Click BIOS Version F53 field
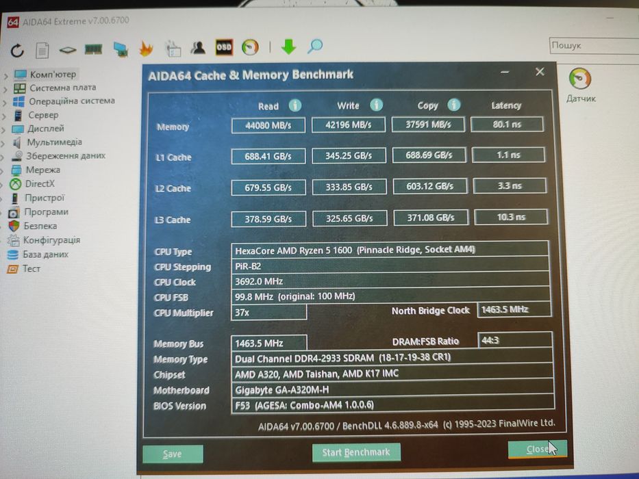Image resolution: width=639 pixels, height=479 pixels. (393, 405)
